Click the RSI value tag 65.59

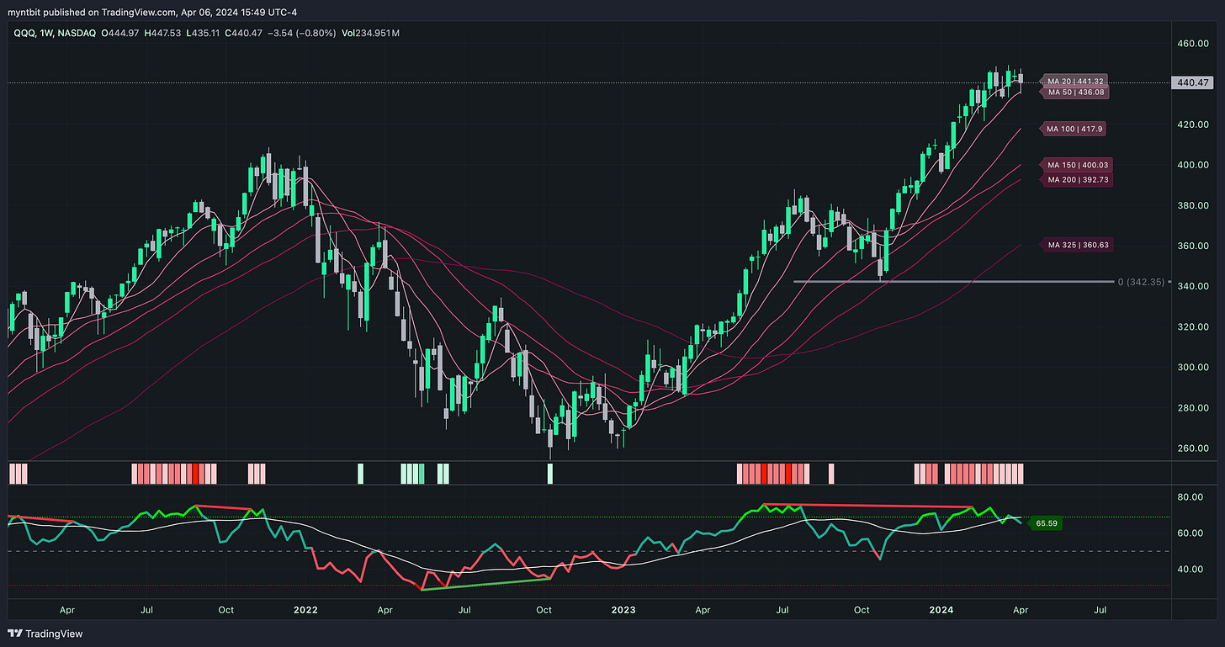click(x=1046, y=523)
